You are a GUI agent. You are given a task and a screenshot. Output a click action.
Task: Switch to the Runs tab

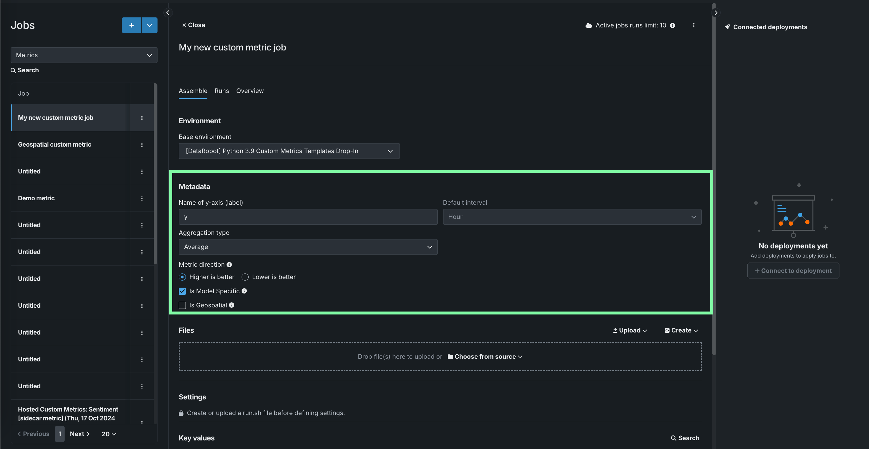(222, 91)
